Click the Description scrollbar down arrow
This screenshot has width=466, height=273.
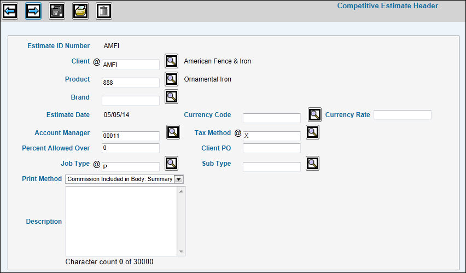click(181, 252)
